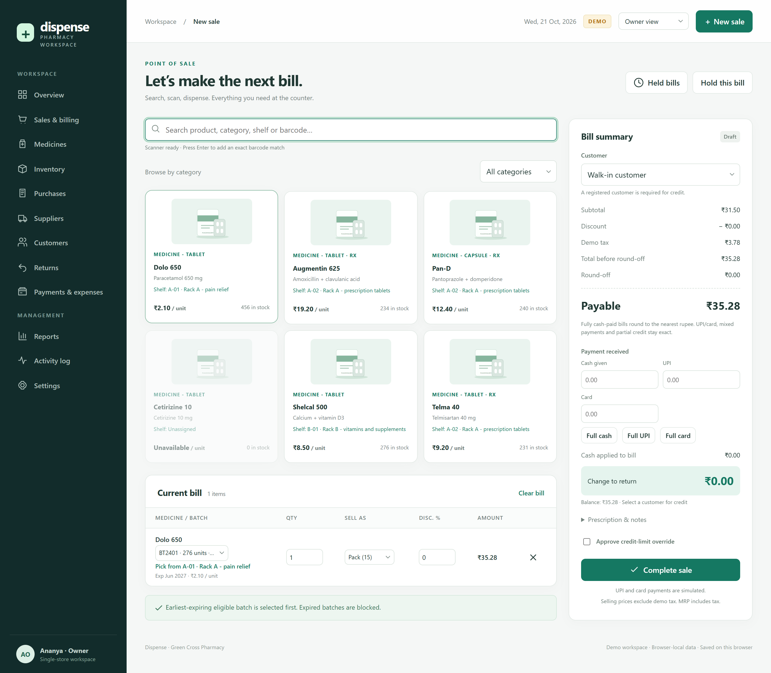This screenshot has height=673, width=771.
Task: Click Clear bill link
Action: tap(531, 493)
